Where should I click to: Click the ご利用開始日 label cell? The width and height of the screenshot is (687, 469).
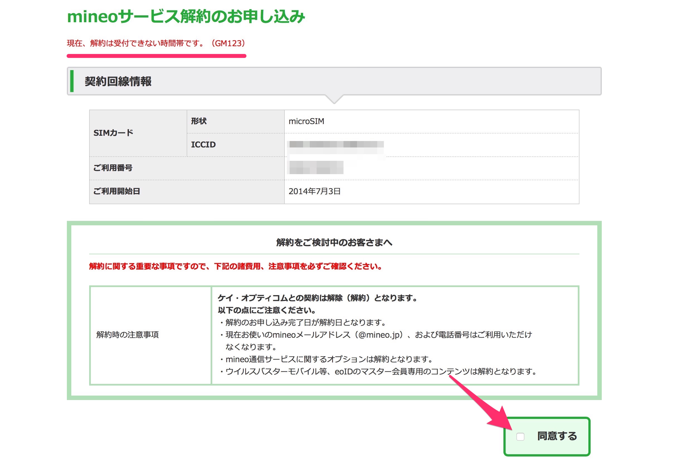pyautogui.click(x=187, y=192)
